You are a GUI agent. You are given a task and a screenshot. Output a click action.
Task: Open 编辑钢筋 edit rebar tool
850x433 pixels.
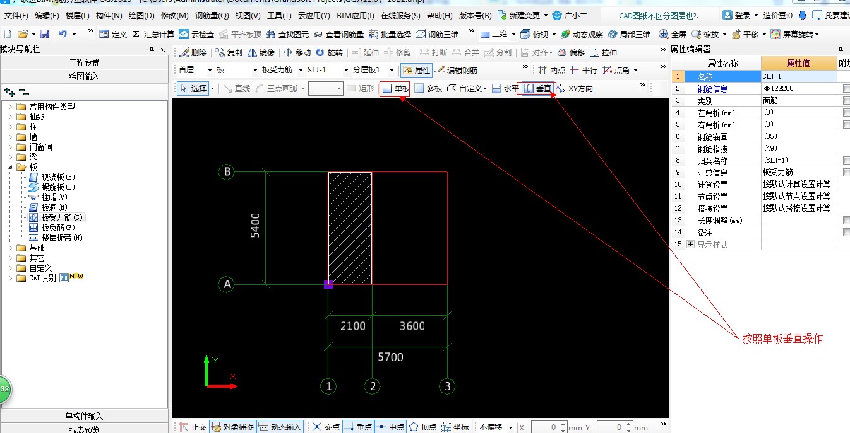coord(457,70)
